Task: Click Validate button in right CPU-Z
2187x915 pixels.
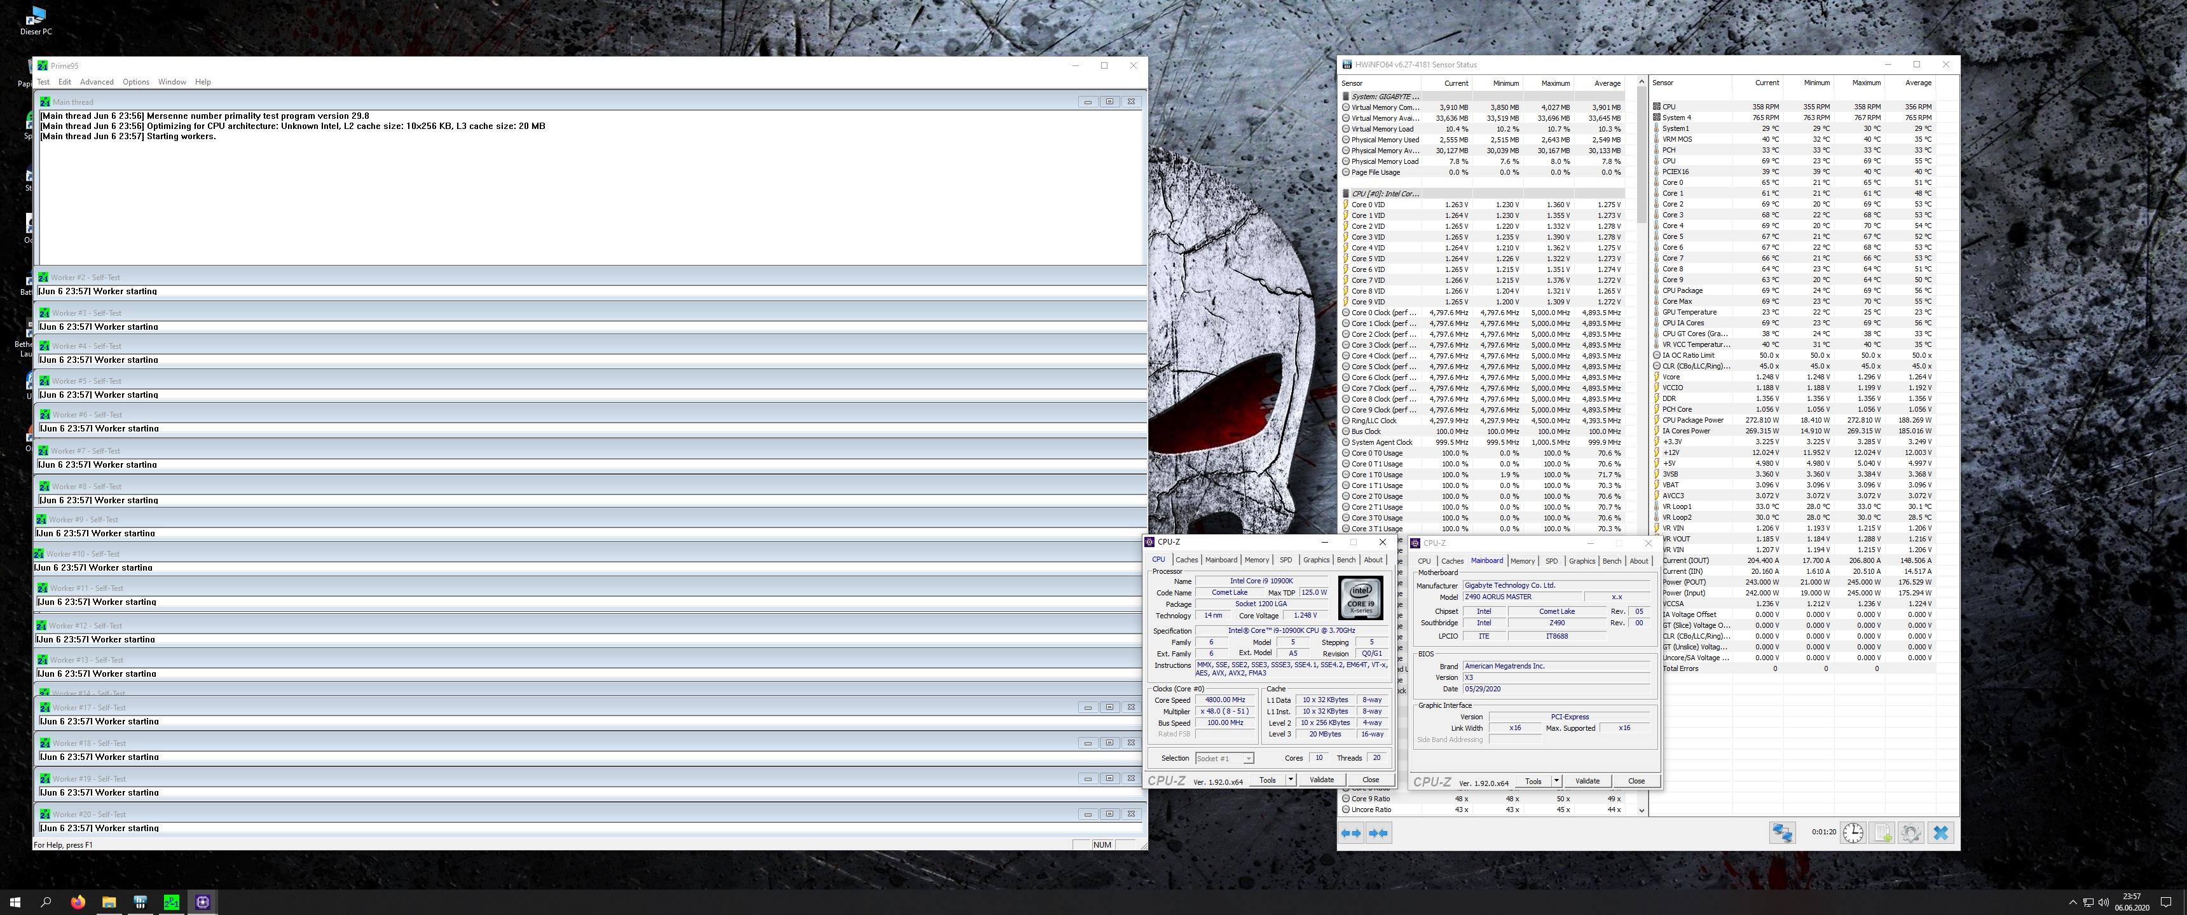Action: coord(1587,781)
